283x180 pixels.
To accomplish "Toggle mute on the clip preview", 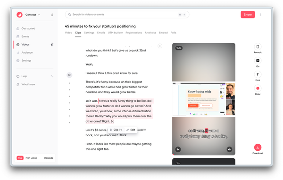I will 229,149.
